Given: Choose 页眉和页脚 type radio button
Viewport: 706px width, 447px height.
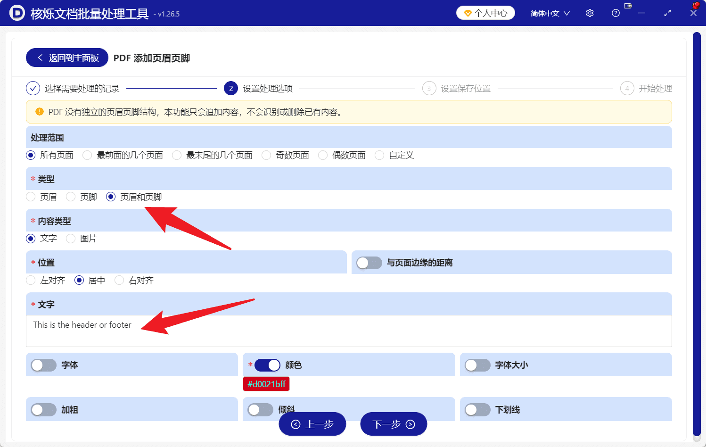Looking at the screenshot, I should pyautogui.click(x=134, y=197).
